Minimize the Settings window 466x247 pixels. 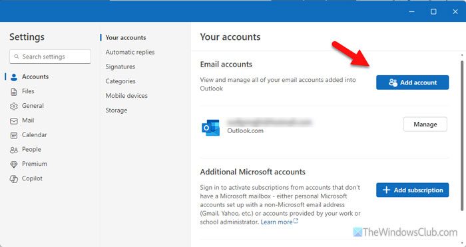411,11
